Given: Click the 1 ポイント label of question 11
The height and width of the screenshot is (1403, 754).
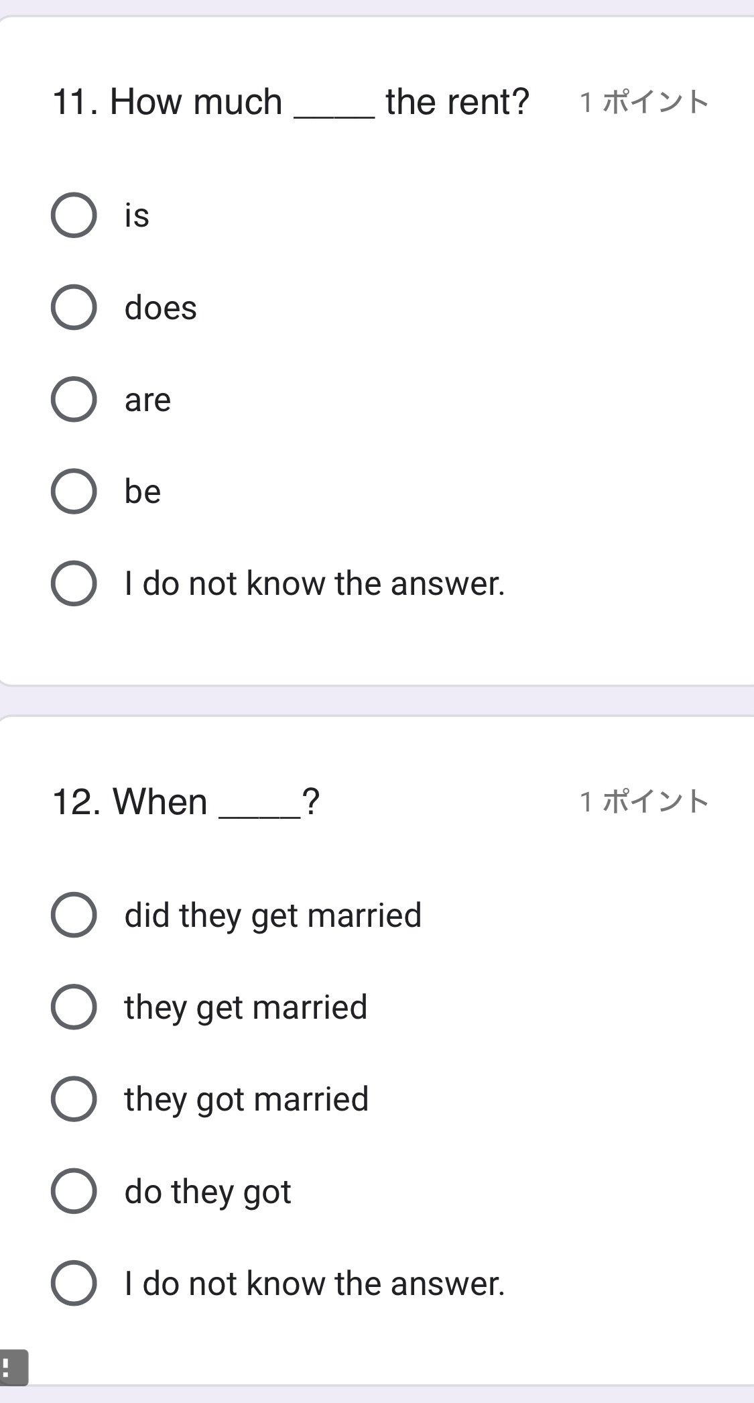Looking at the screenshot, I should point(644,102).
